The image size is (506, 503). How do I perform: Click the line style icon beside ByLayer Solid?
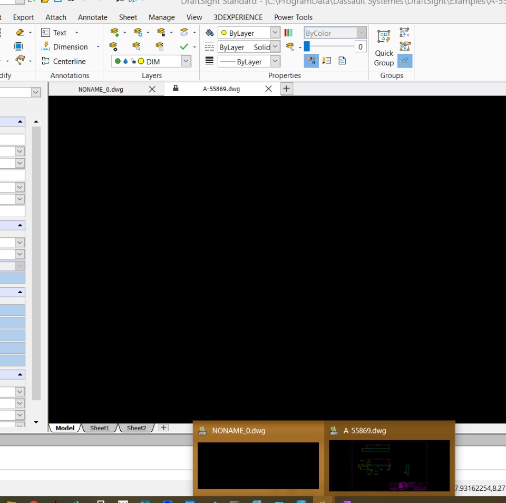click(x=209, y=47)
